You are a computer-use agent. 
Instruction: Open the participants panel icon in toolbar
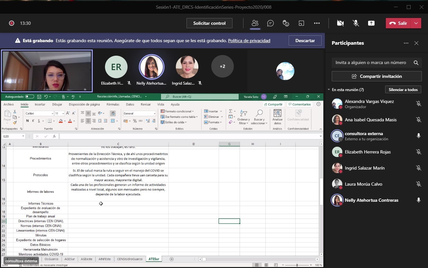click(x=255, y=23)
